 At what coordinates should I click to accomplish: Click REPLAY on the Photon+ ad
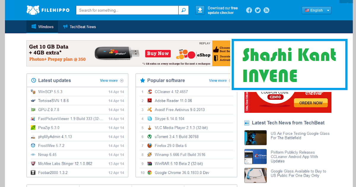click(205, 43)
